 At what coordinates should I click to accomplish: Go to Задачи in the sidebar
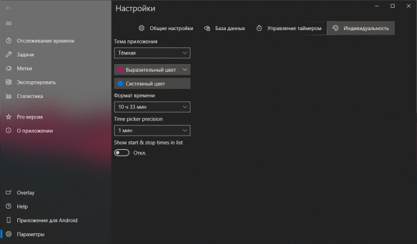56,54
